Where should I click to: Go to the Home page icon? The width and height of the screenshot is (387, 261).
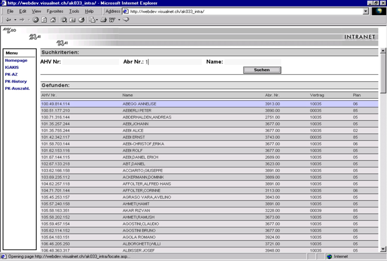(x=53, y=20)
